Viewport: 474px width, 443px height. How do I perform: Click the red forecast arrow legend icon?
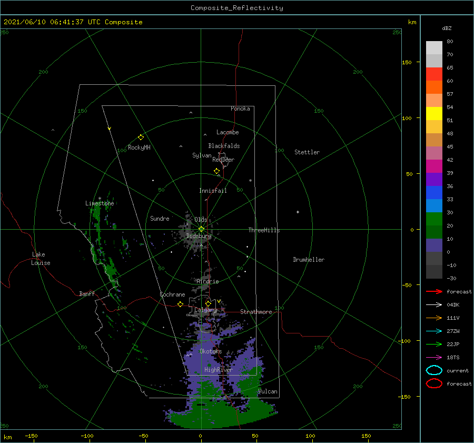tap(434, 291)
